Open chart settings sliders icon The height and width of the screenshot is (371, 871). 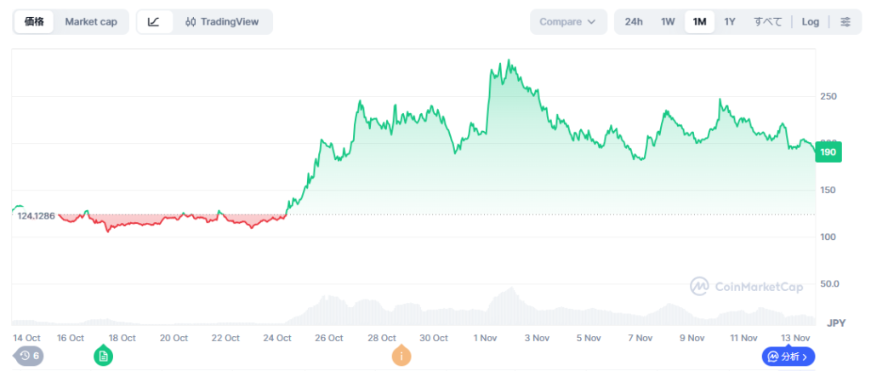coord(845,21)
